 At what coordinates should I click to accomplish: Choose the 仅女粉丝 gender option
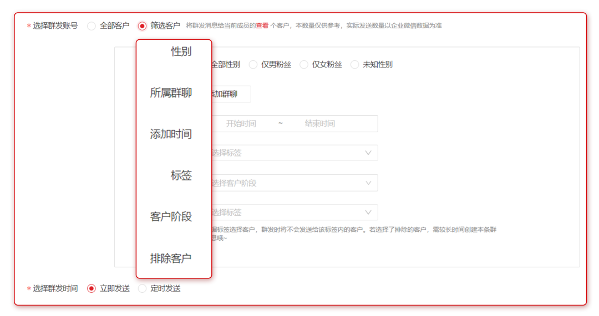tap(304, 65)
